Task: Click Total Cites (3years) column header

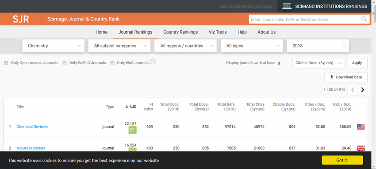Action: (255, 107)
